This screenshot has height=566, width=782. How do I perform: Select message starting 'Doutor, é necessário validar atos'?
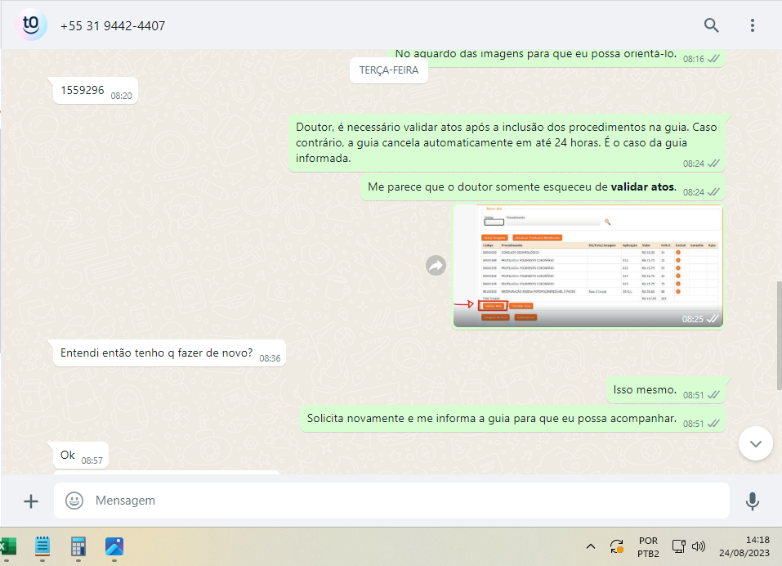[507, 143]
